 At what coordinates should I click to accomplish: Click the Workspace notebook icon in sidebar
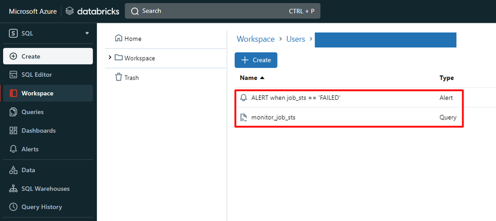pos(13,93)
